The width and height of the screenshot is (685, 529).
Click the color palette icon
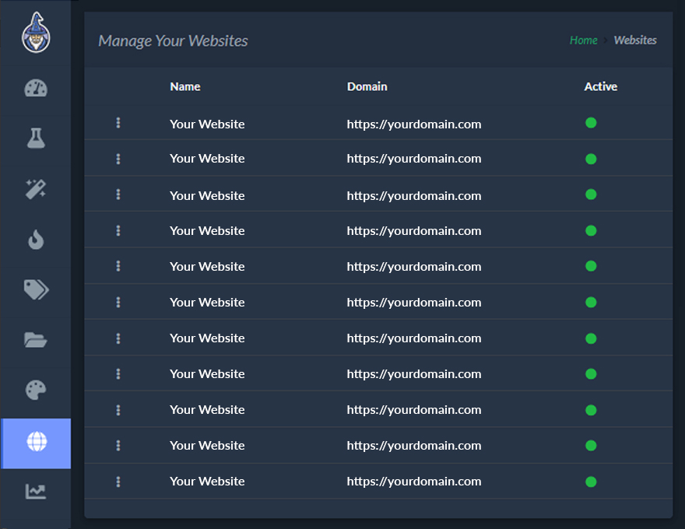[35, 391]
